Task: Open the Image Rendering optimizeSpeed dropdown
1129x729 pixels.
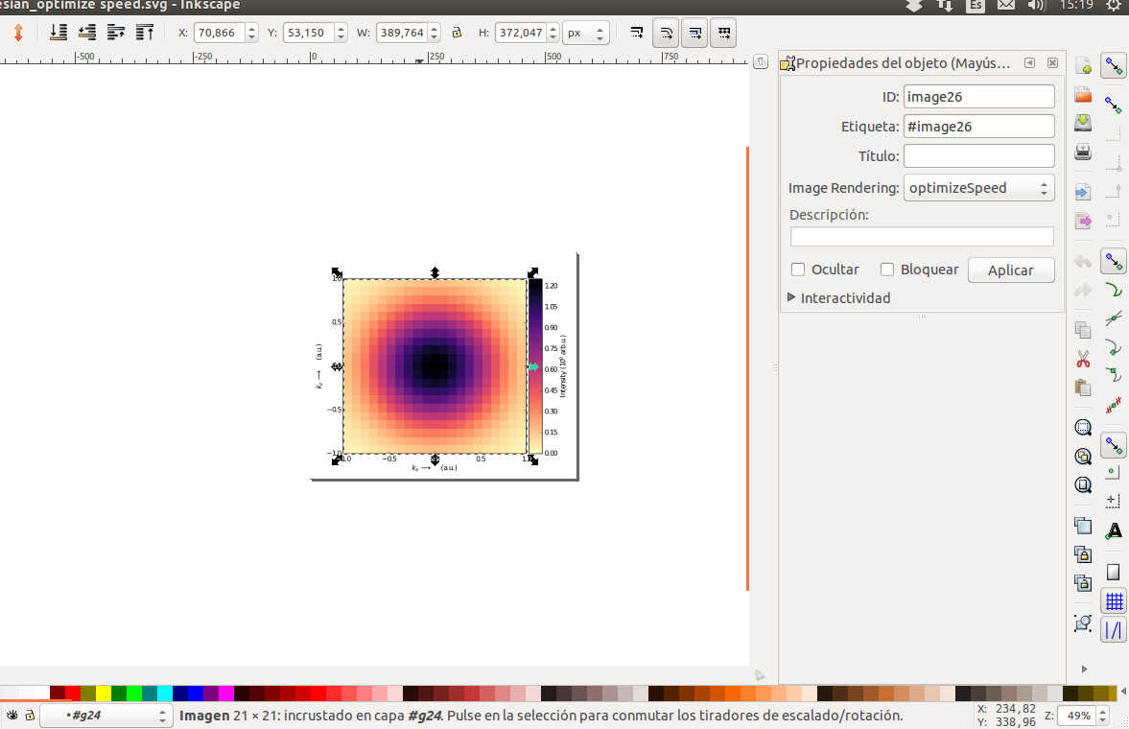Action: point(978,188)
